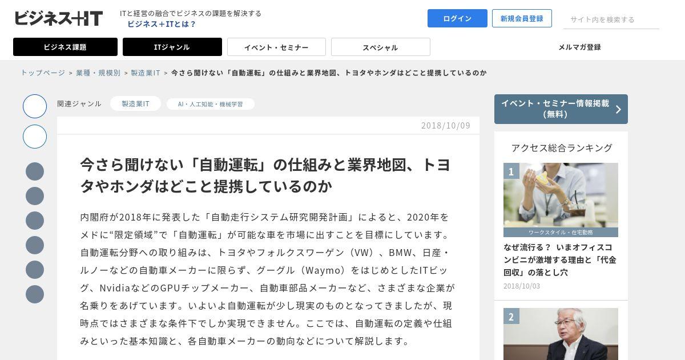Click the 新規会員登録 button
Viewport: 685px width, 360px height.
[522, 18]
